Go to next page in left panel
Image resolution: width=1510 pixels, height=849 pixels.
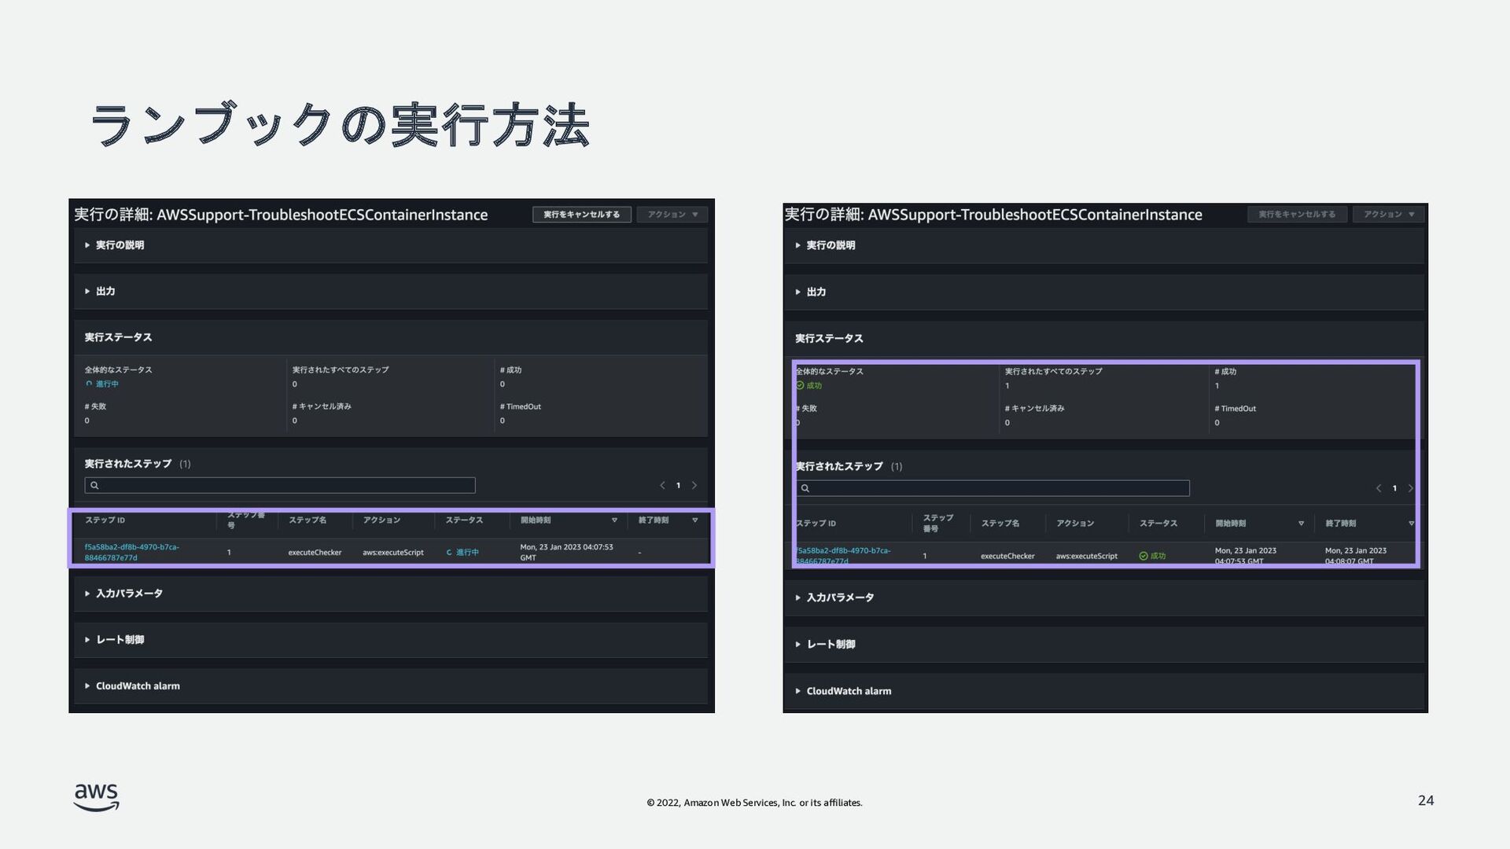[694, 486]
